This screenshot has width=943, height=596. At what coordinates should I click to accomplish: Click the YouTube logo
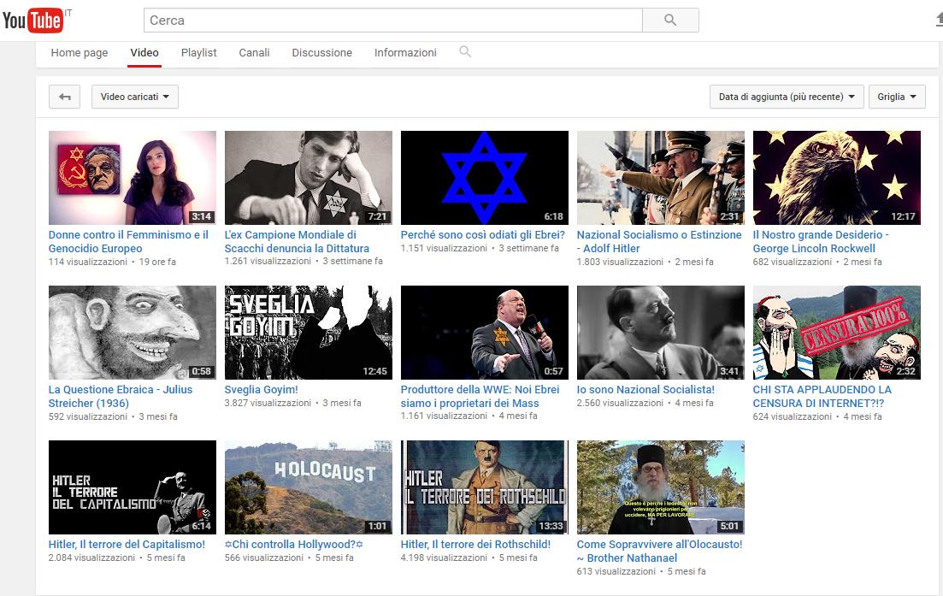tap(32, 21)
